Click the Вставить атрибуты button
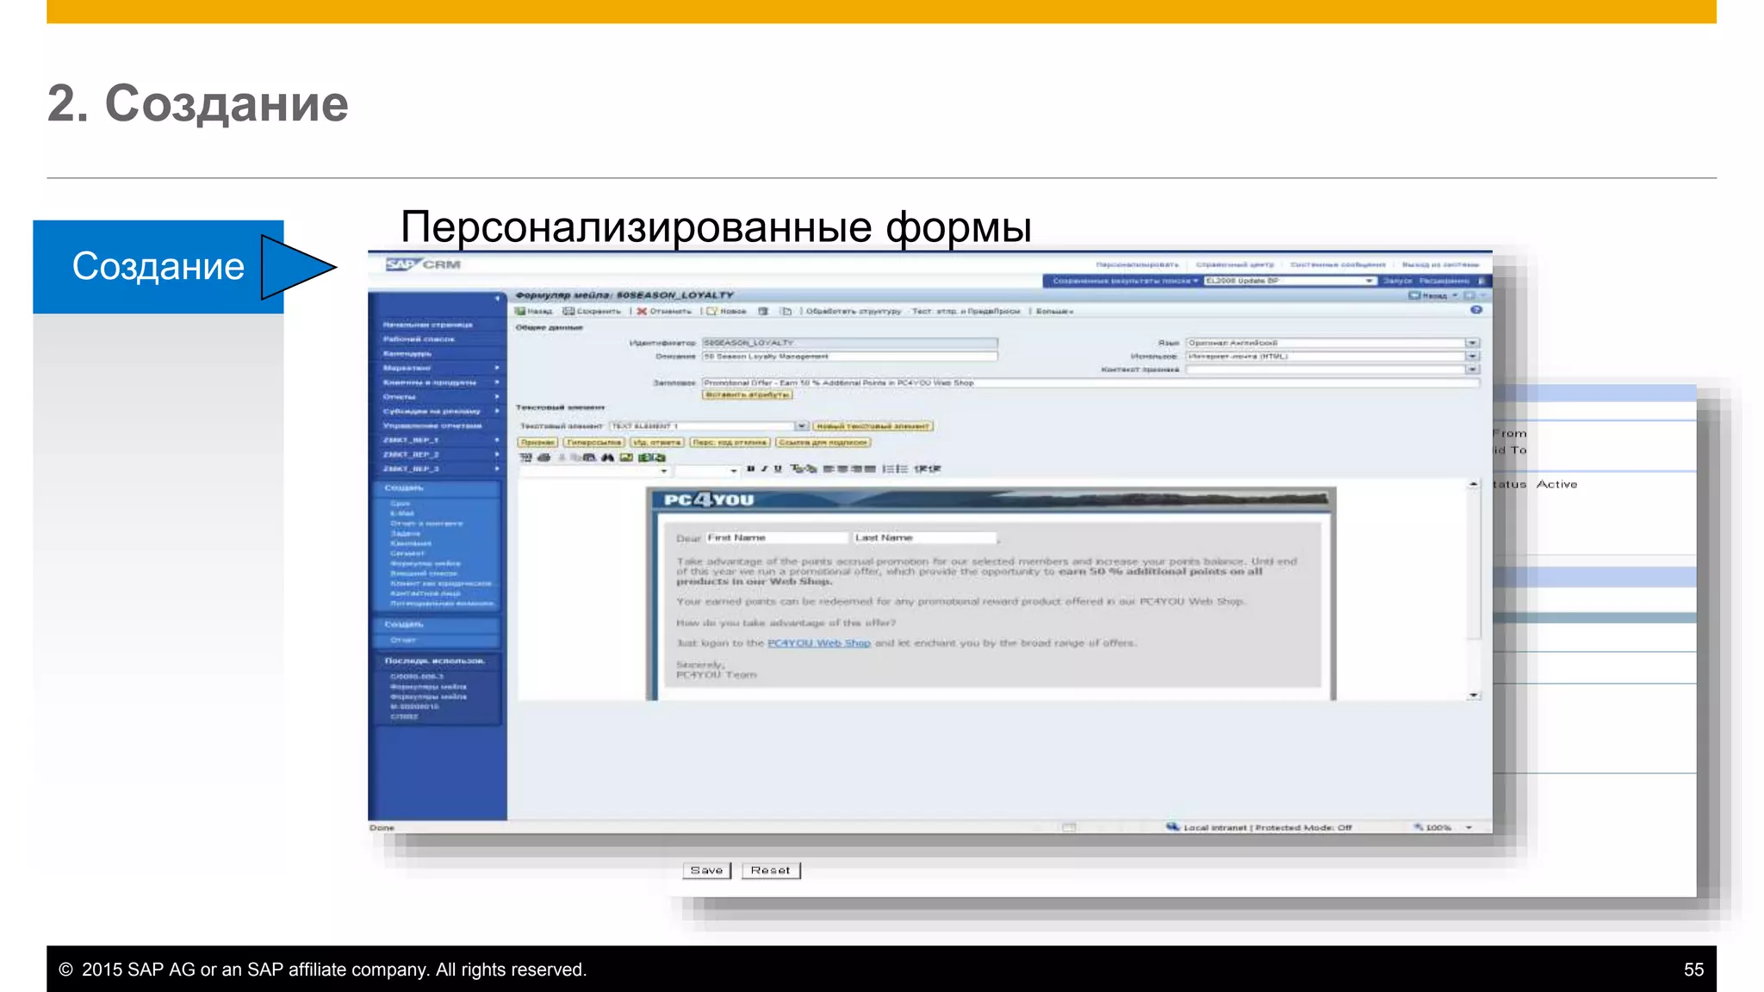The width and height of the screenshot is (1764, 992). [x=747, y=394]
